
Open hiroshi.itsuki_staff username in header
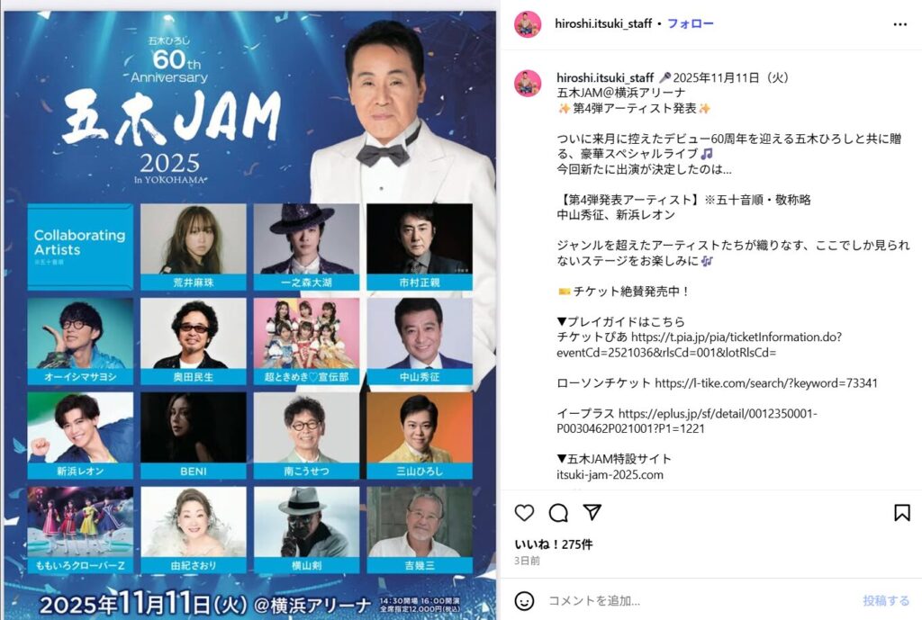pos(603,24)
